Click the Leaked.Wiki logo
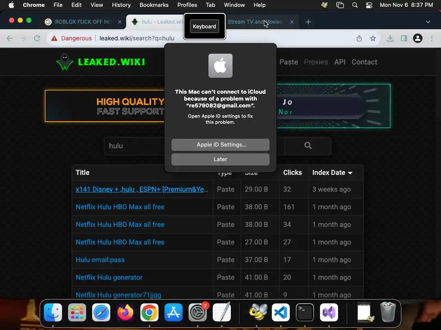 100,62
